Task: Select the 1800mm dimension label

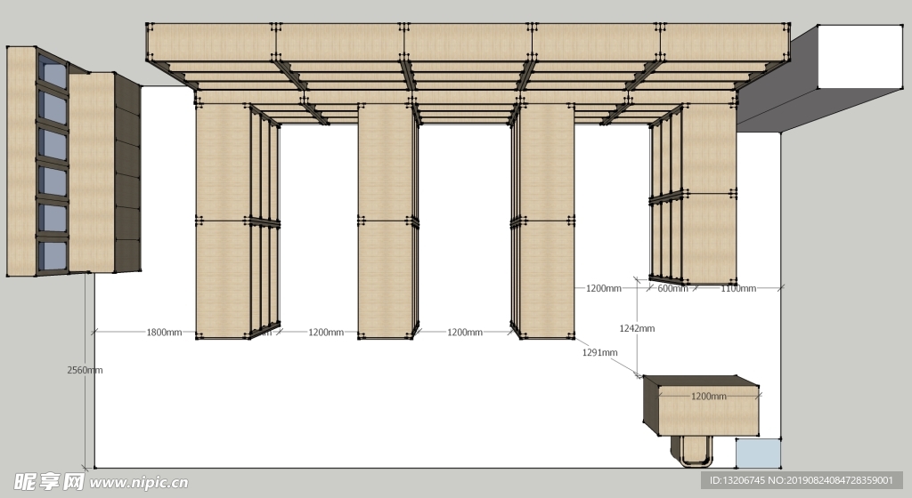Action: pyautogui.click(x=164, y=333)
